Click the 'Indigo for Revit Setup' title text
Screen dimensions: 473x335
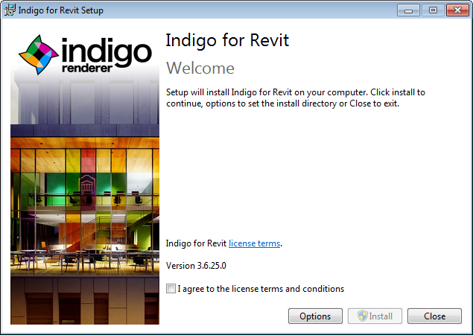60,10
